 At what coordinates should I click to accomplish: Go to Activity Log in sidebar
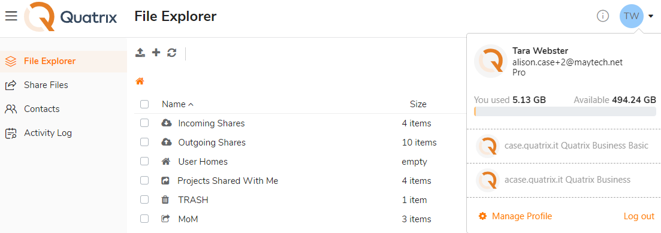(47, 133)
